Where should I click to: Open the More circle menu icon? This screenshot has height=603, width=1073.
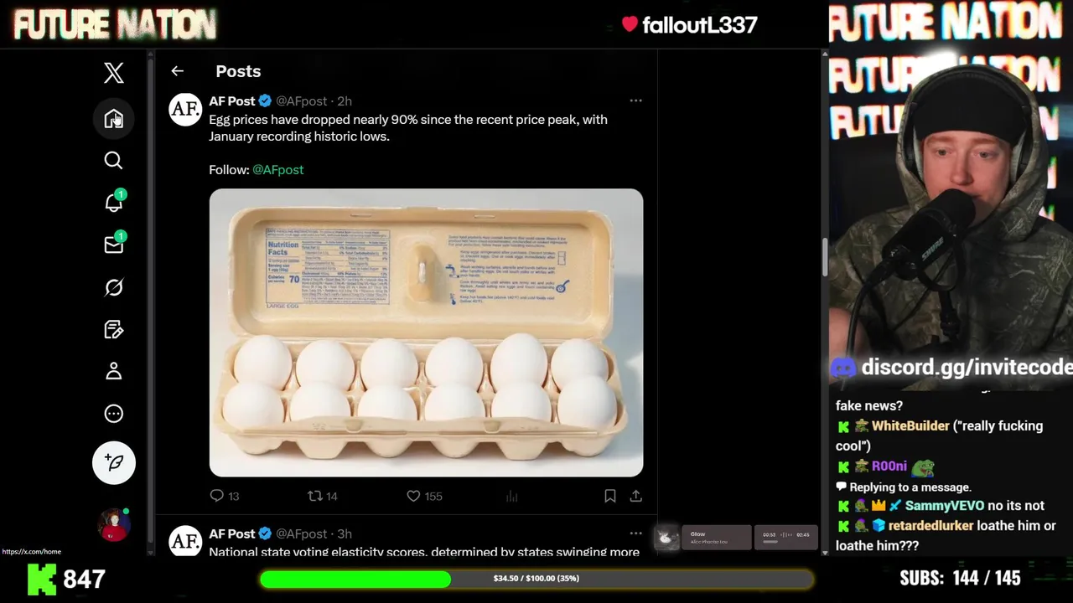(x=114, y=414)
